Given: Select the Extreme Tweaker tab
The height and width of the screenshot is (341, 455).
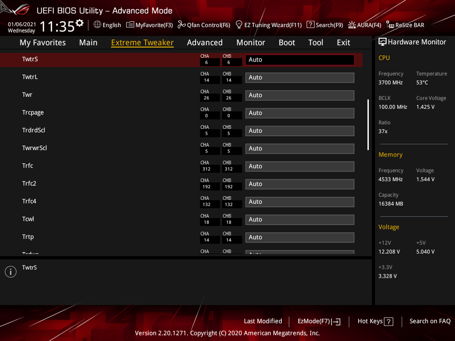Looking at the screenshot, I should pyautogui.click(x=143, y=43).
